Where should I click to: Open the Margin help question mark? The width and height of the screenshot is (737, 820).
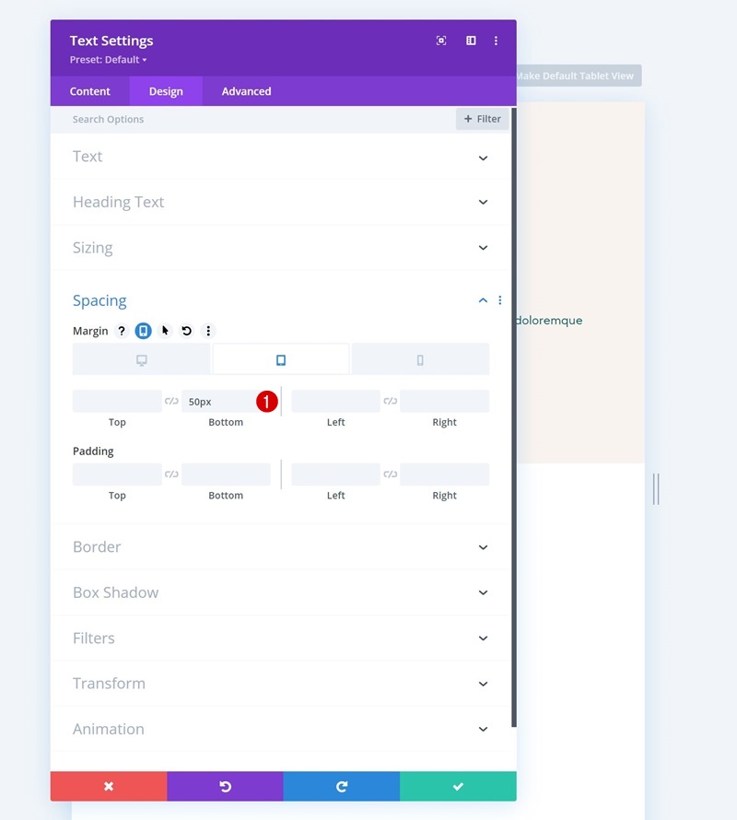122,331
